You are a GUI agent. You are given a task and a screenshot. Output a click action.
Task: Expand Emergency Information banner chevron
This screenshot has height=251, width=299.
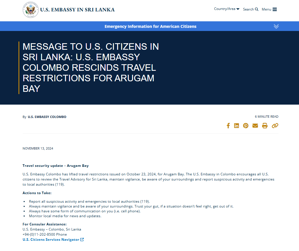(x=276, y=26)
